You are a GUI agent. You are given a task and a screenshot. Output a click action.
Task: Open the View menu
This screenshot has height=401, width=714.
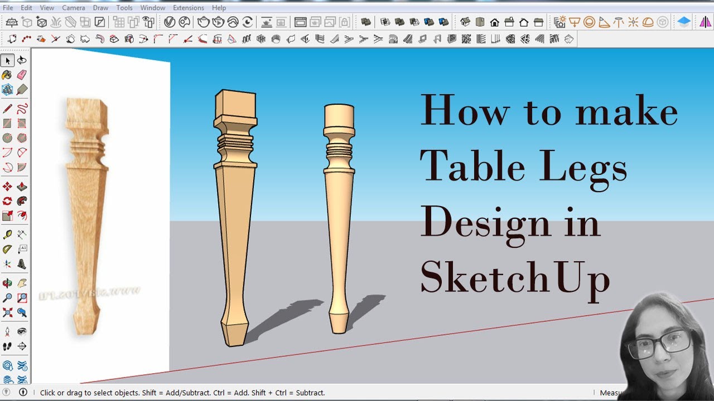click(x=47, y=8)
